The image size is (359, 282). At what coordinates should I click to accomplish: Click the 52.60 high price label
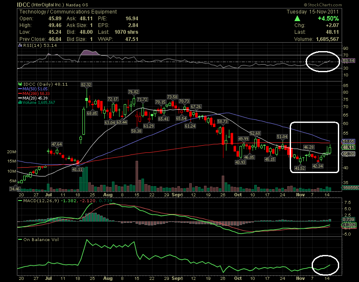pyautogui.click(x=255, y=133)
